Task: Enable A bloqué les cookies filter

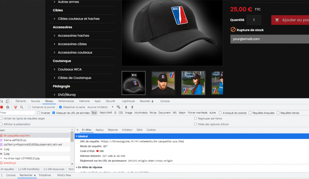Action: 220,113
